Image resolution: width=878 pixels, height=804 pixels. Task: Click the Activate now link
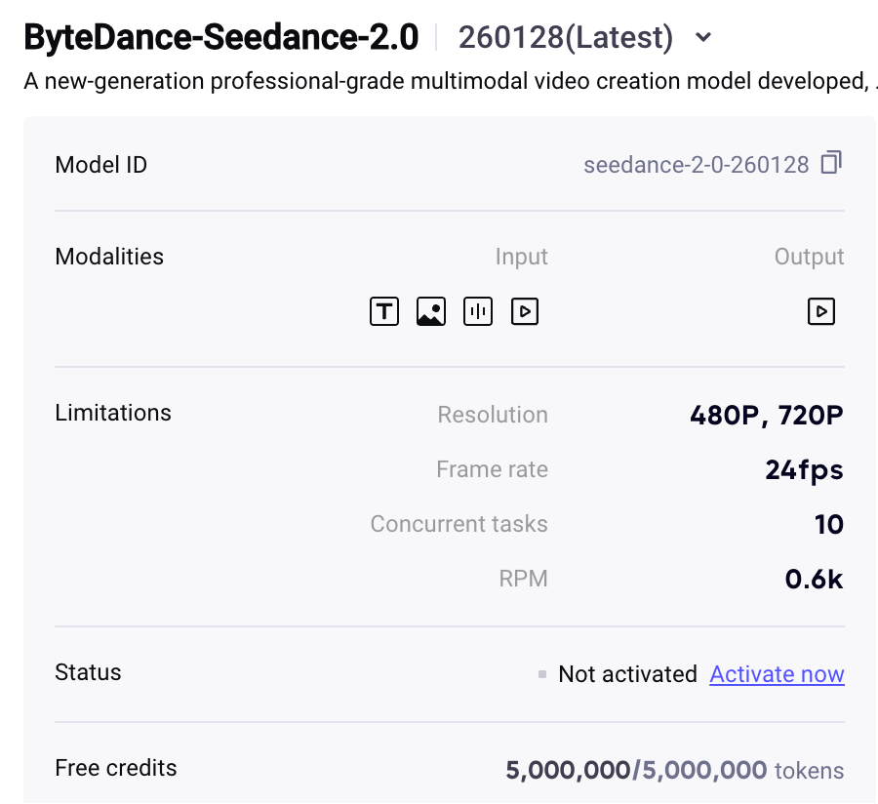pos(777,674)
